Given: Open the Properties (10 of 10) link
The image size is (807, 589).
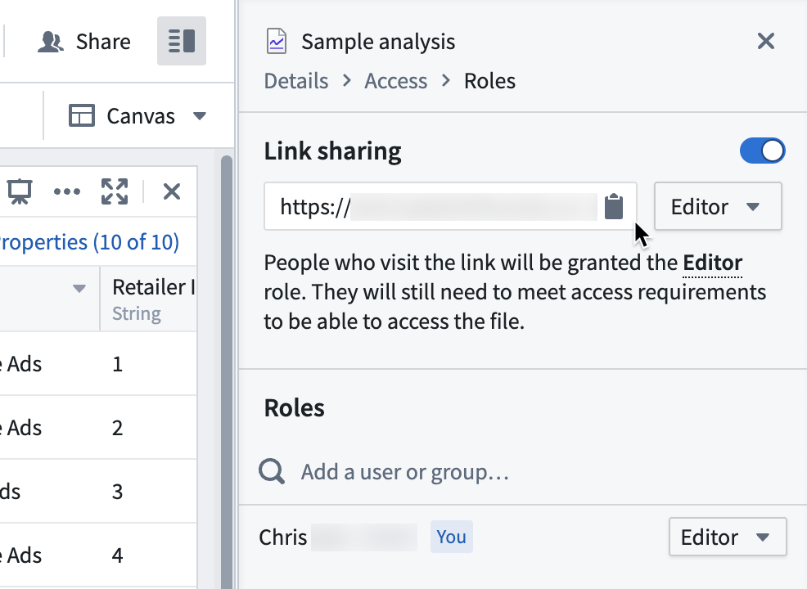Looking at the screenshot, I should pyautogui.click(x=89, y=242).
